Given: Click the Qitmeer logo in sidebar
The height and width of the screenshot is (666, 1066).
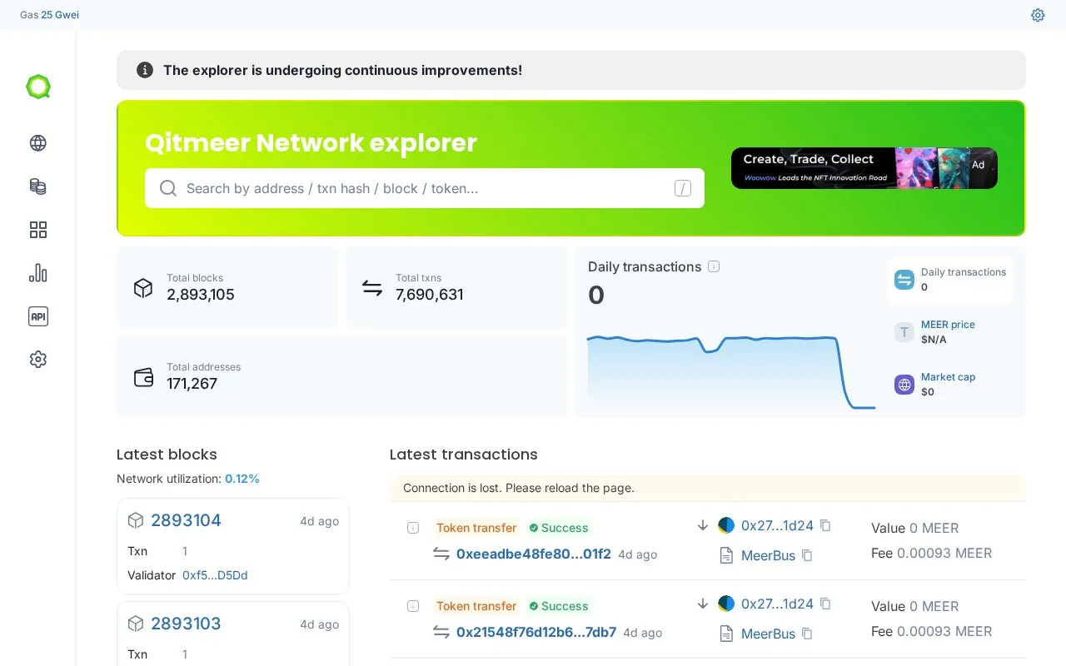Looking at the screenshot, I should click(x=38, y=87).
